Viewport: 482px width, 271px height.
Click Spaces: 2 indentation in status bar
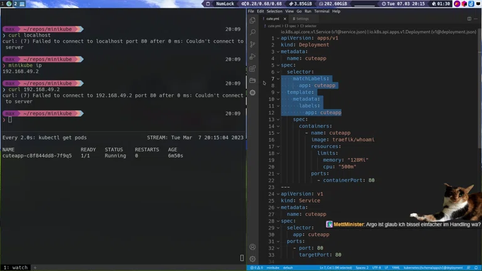361,268
